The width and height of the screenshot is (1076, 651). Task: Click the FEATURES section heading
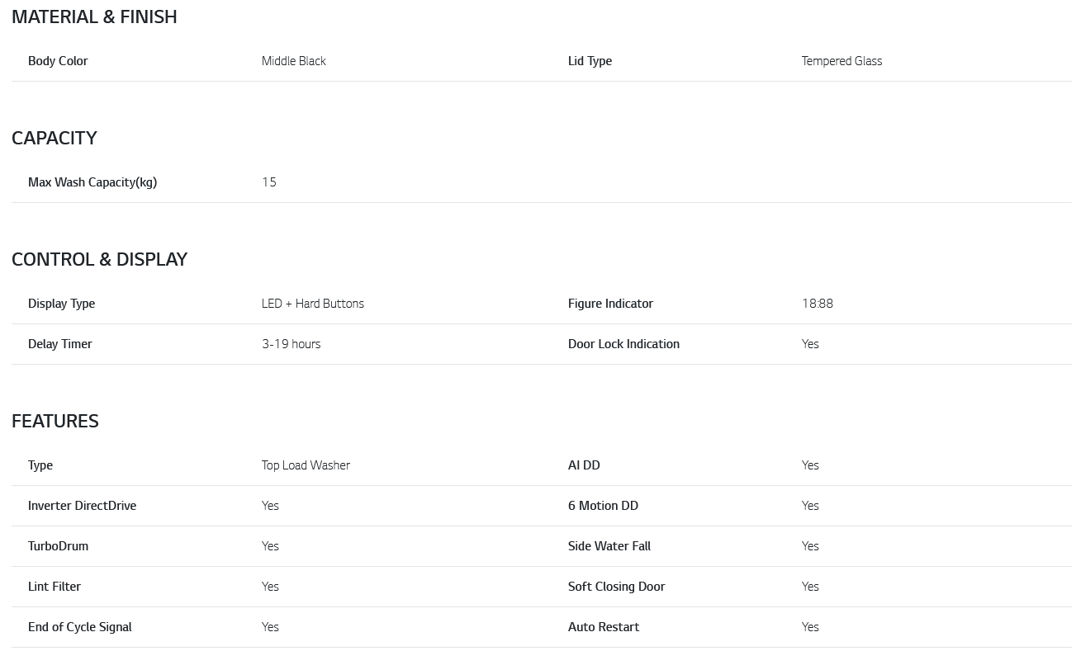[55, 421]
